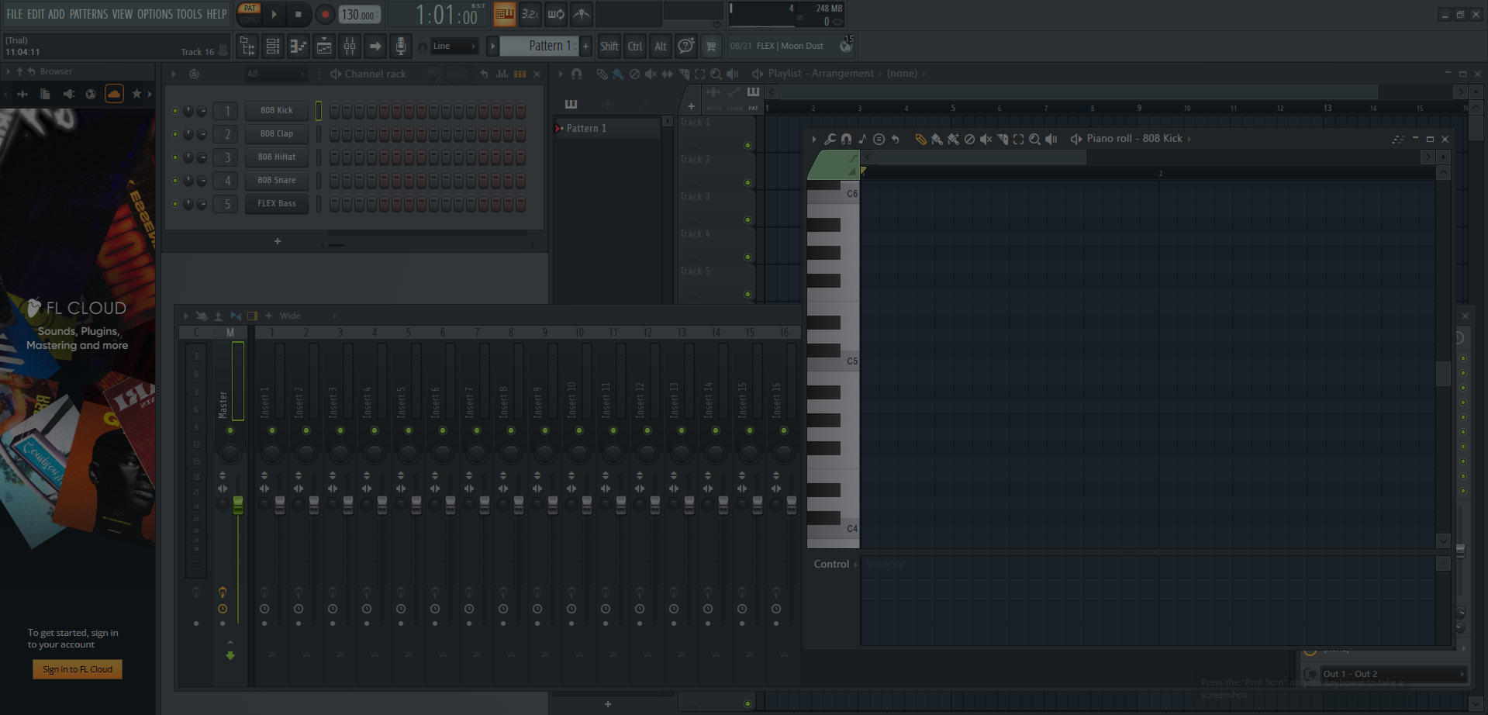1488x715 pixels.
Task: Mute Track 1 in the Playlist
Action: click(747, 146)
